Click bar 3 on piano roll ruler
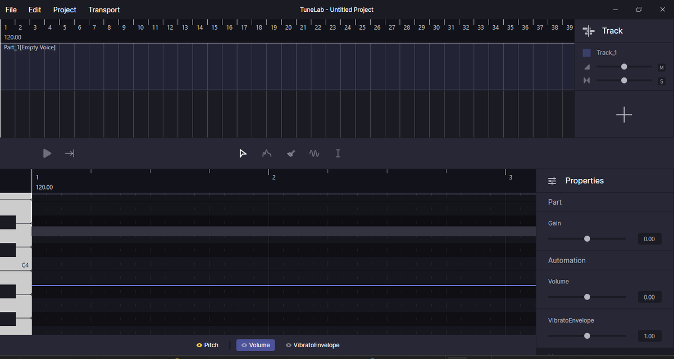 point(511,177)
